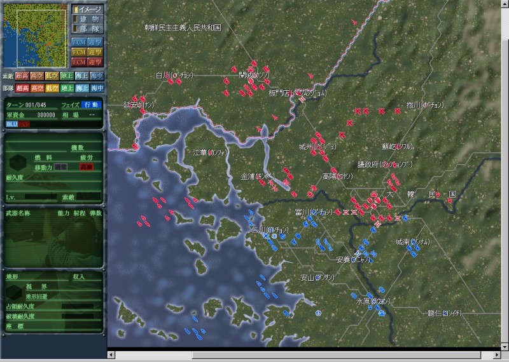The height and width of the screenshot is (362, 509).
Task: Click the 安養 city label
Action: click(x=354, y=260)
